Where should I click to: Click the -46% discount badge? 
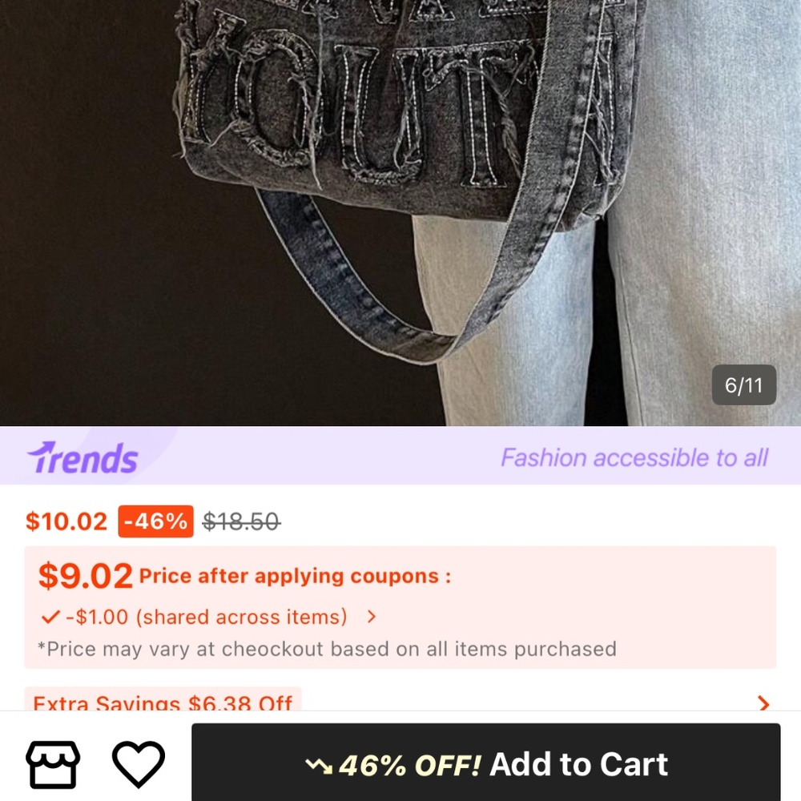pos(156,521)
